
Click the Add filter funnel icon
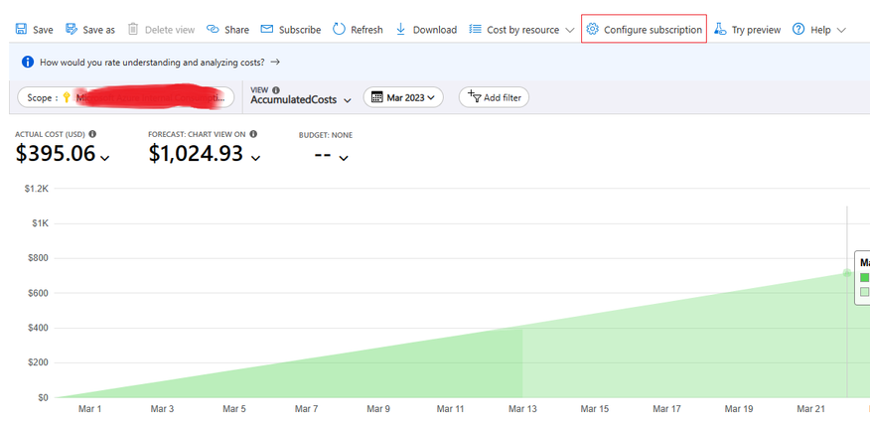(475, 96)
